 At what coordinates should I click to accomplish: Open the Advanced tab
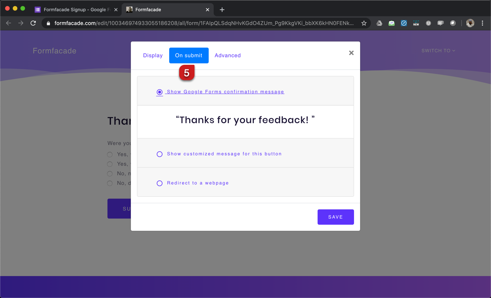227,55
